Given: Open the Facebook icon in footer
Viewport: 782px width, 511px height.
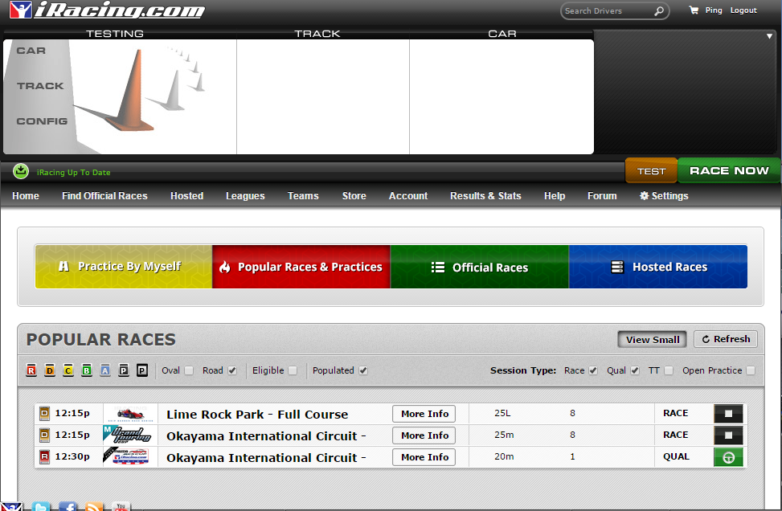Looking at the screenshot, I should click(68, 506).
